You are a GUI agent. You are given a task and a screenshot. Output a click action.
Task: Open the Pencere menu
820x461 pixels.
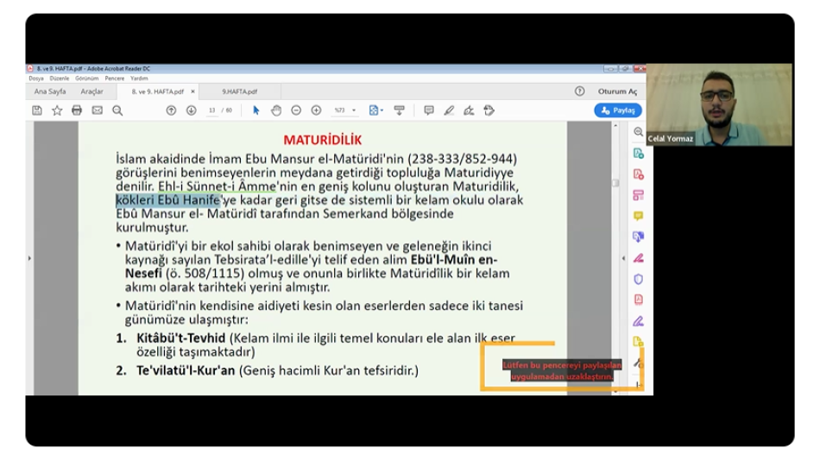pos(114,79)
